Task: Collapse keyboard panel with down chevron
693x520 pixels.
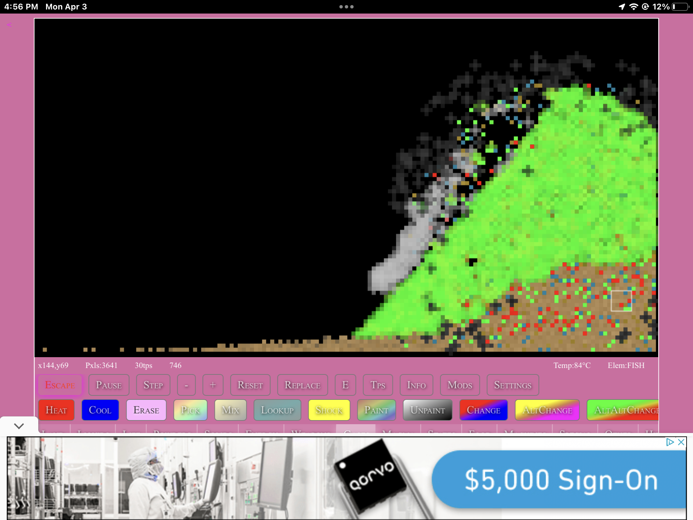Action: click(19, 426)
